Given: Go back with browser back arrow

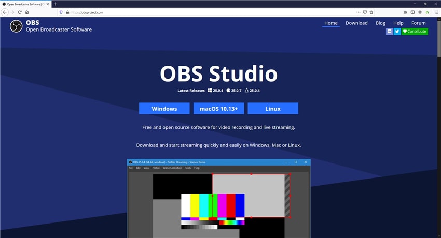Looking at the screenshot, I should [5, 12].
